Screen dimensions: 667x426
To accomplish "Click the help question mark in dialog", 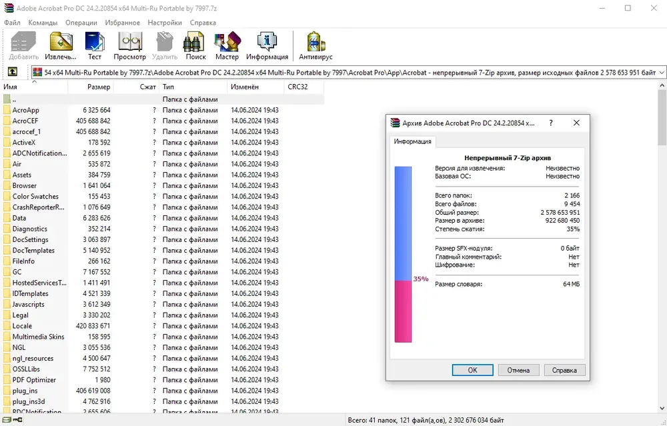I will click(x=551, y=123).
